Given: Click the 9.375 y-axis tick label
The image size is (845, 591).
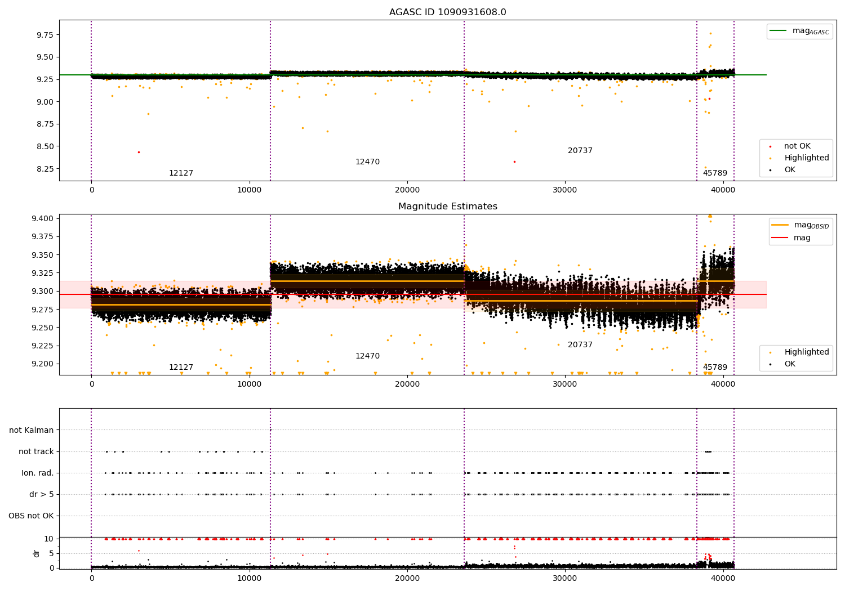Looking at the screenshot, I should click(43, 237).
